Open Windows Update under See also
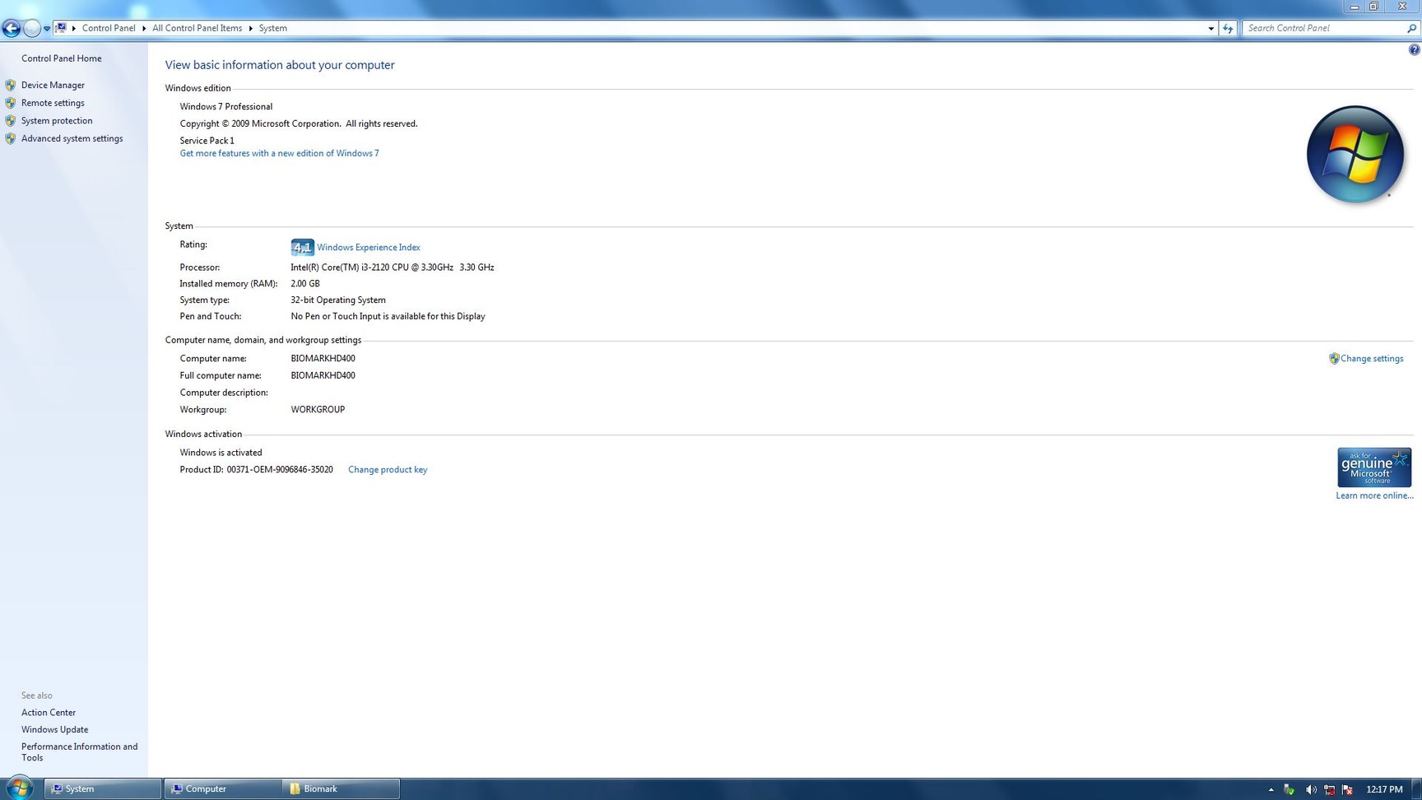This screenshot has width=1422, height=800. 55,730
